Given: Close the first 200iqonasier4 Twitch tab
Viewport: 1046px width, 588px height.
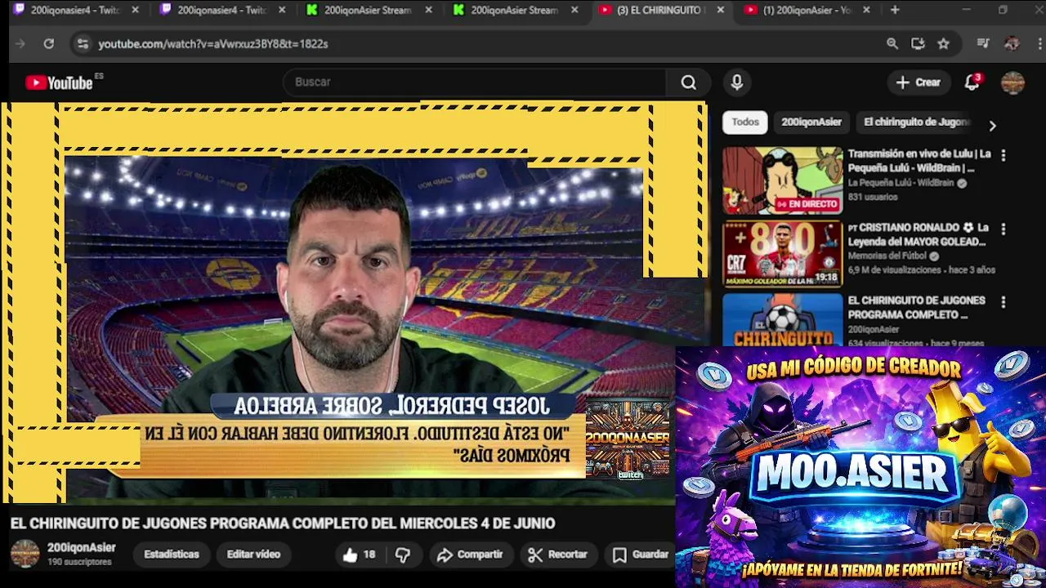Looking at the screenshot, I should coord(135,11).
